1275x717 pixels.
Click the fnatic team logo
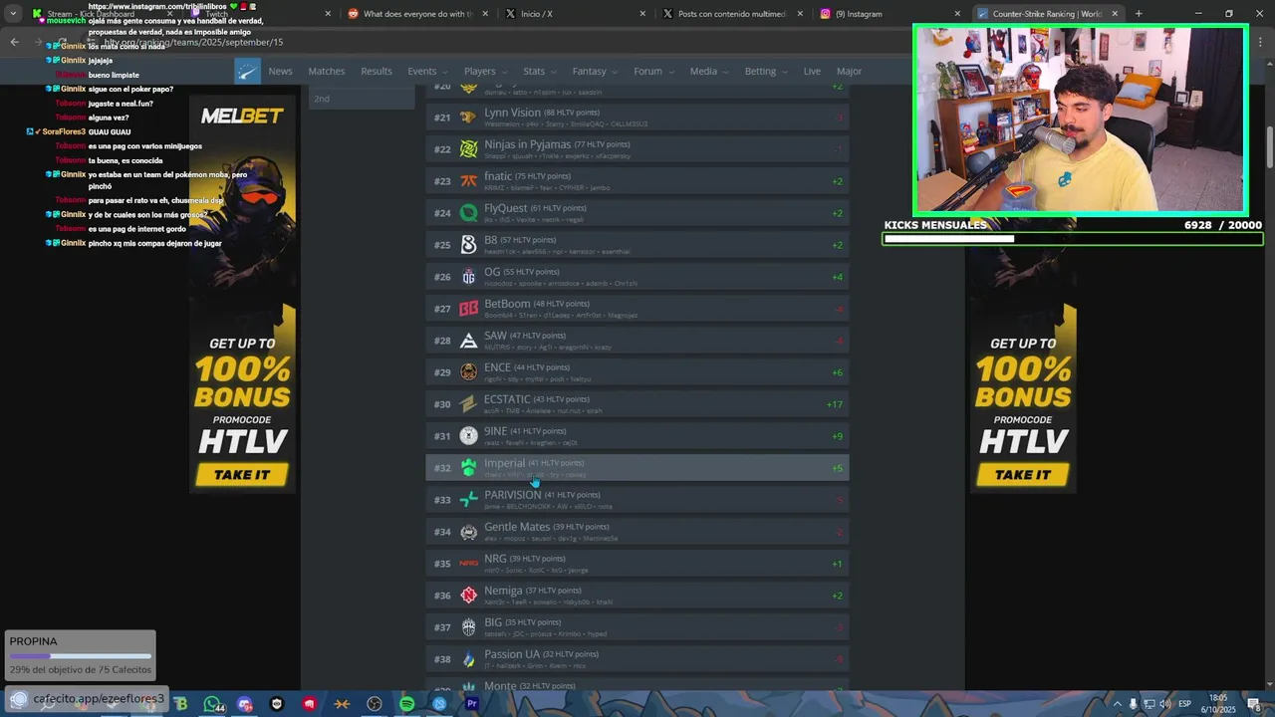tap(468, 181)
